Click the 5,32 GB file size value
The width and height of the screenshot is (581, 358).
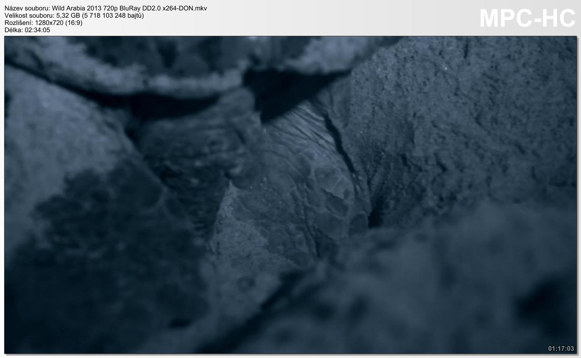click(68, 16)
